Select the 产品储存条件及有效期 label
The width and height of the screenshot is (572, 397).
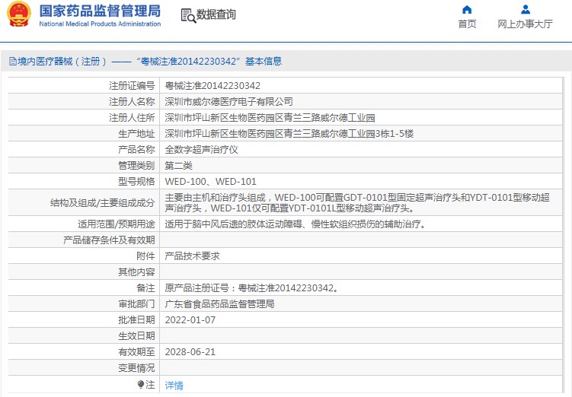click(109, 240)
